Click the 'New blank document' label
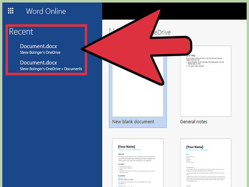The height and width of the screenshot is (187, 249). tap(133, 122)
